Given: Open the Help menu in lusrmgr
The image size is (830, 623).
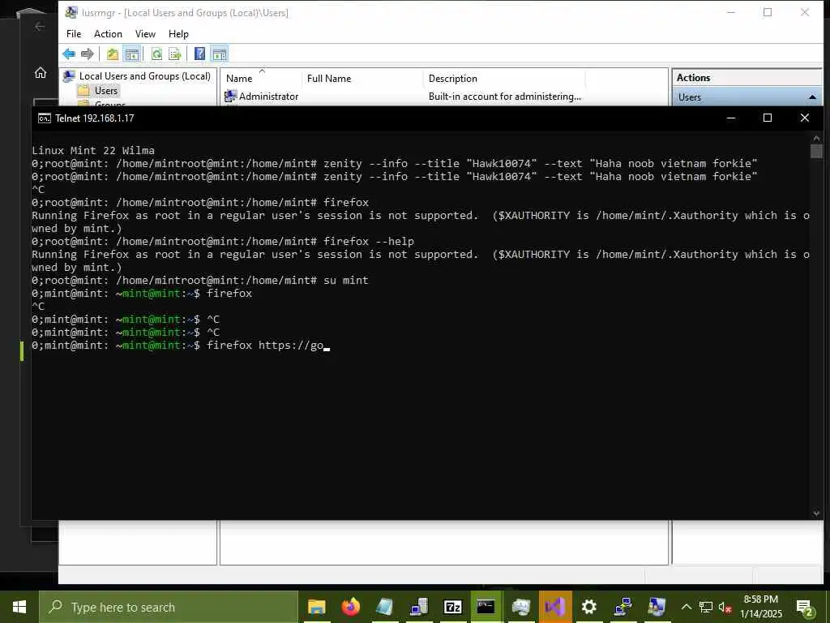Looking at the screenshot, I should coord(178,34).
